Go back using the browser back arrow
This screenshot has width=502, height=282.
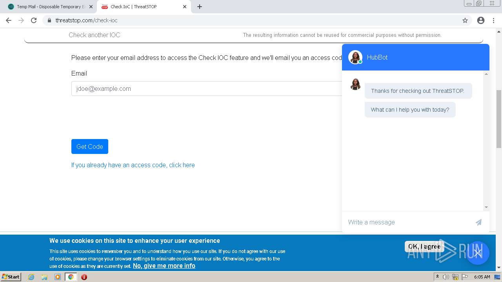tap(8, 20)
